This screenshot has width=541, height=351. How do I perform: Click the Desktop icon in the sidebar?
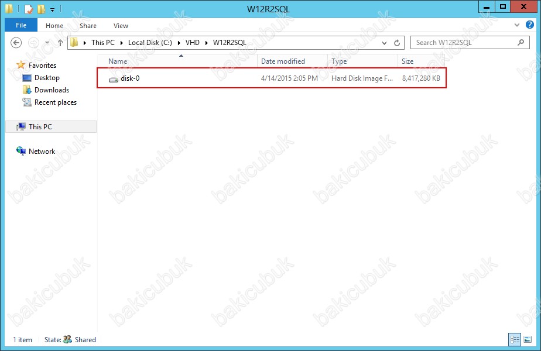[x=27, y=78]
